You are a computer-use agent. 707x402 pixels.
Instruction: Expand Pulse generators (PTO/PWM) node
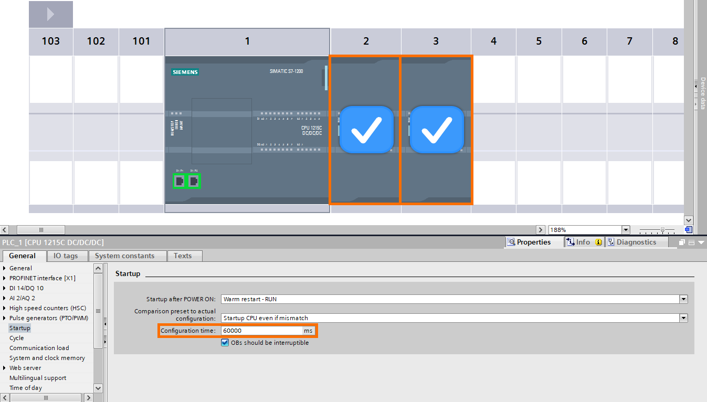click(5, 318)
